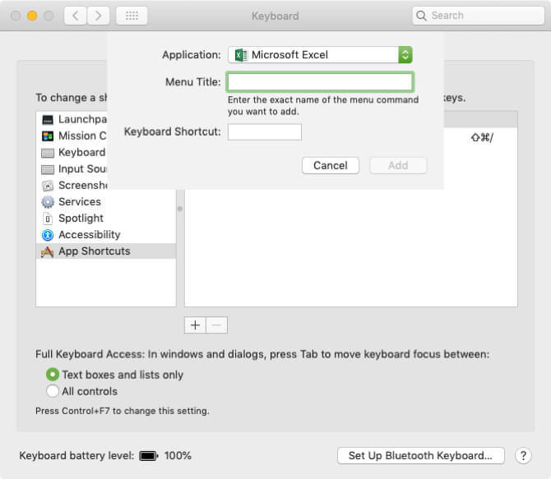Open the Application dropdown showing Microsoft Excel
551x479 pixels.
tap(320, 55)
